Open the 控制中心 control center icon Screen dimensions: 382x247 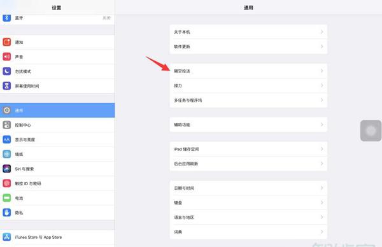coord(7,125)
